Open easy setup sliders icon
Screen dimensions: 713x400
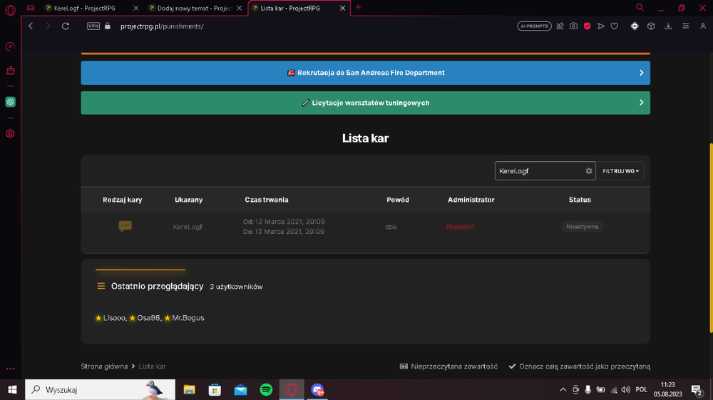(686, 26)
